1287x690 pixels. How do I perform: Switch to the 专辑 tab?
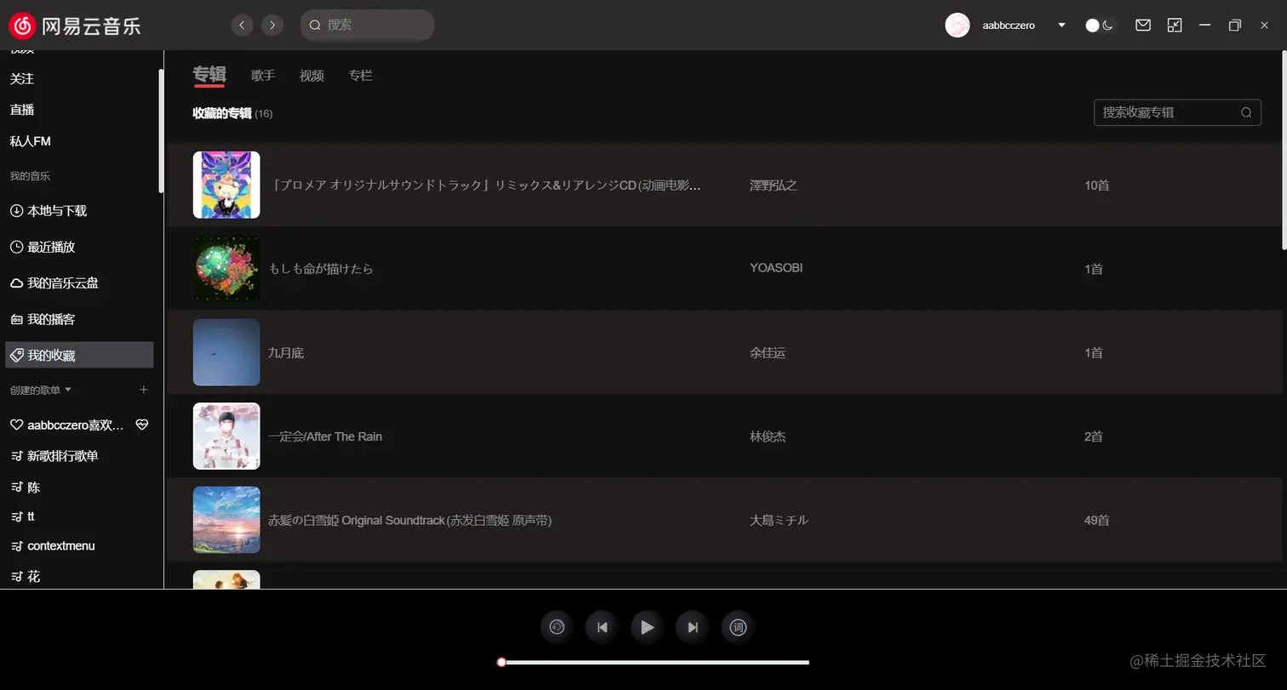coord(209,74)
